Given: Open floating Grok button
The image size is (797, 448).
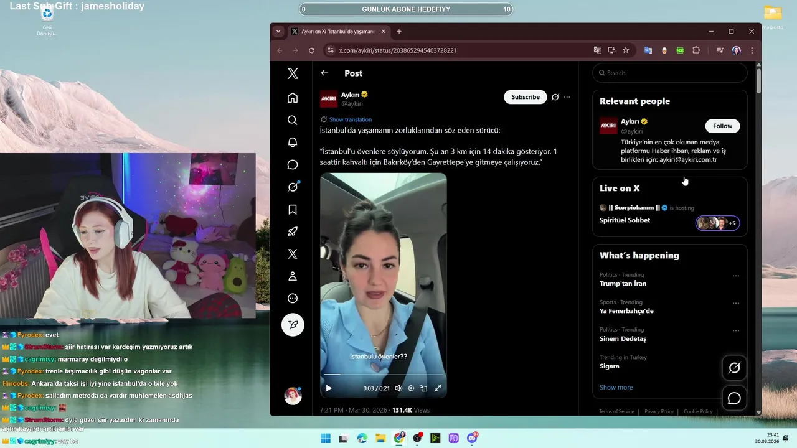Looking at the screenshot, I should point(734,368).
